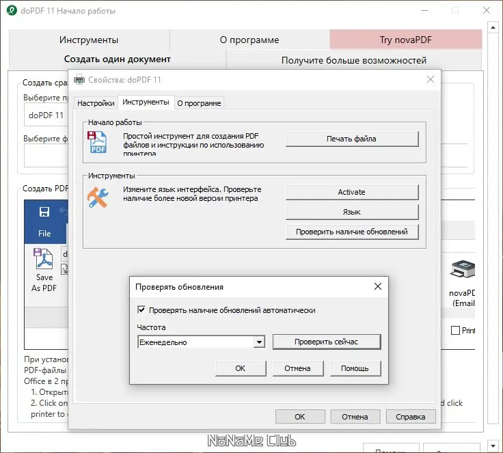The width and height of the screenshot is (503, 453).
Task: Confirm with OK in update dialog
Action: [x=241, y=368]
